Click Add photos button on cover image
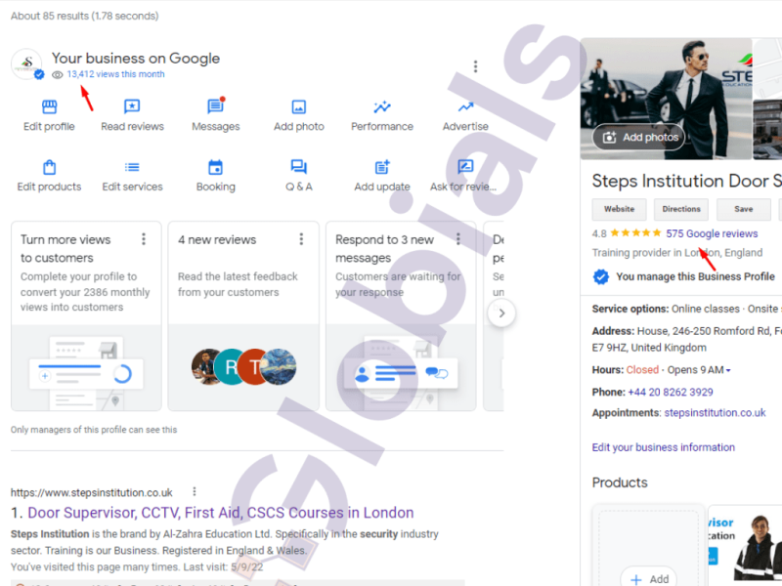This screenshot has width=782, height=586. point(639,137)
